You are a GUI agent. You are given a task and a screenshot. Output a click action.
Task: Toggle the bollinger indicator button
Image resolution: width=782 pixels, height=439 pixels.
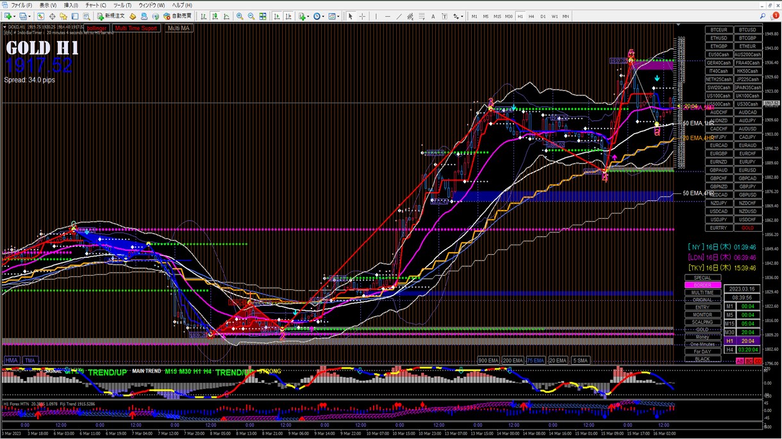96,28
